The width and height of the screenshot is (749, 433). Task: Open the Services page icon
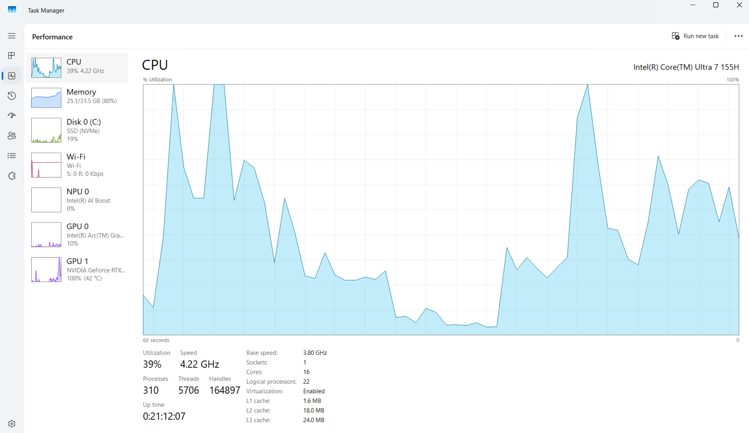tap(12, 176)
